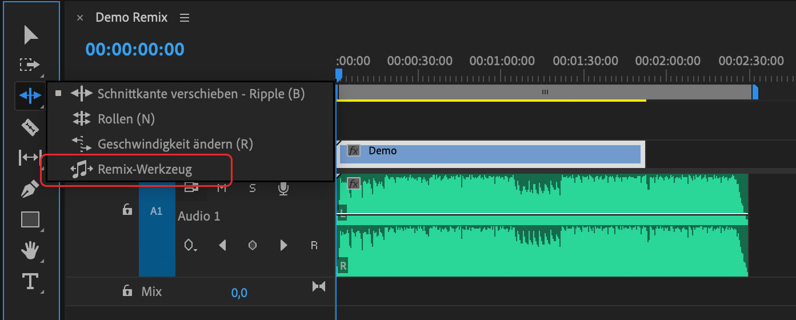This screenshot has width=796, height=320.
Task: Toggle the R button on Audio 1
Action: [x=314, y=245]
